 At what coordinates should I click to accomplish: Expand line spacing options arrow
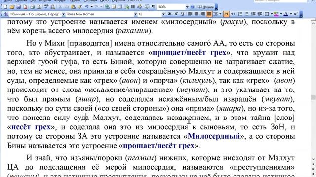pyautogui.click(x=220, y=14)
